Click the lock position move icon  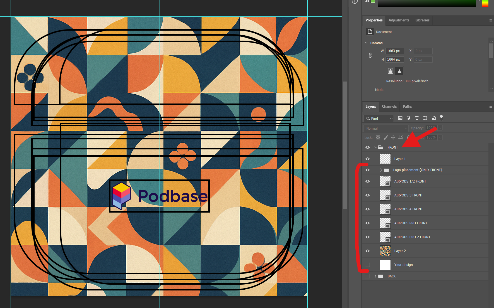[393, 137]
